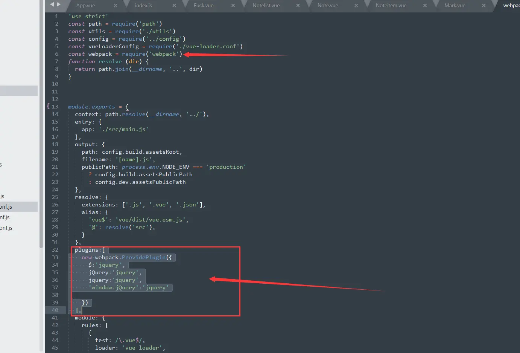Image resolution: width=520 pixels, height=353 pixels.
Task: Select the vueLoaderConfig variable name
Action: point(114,46)
